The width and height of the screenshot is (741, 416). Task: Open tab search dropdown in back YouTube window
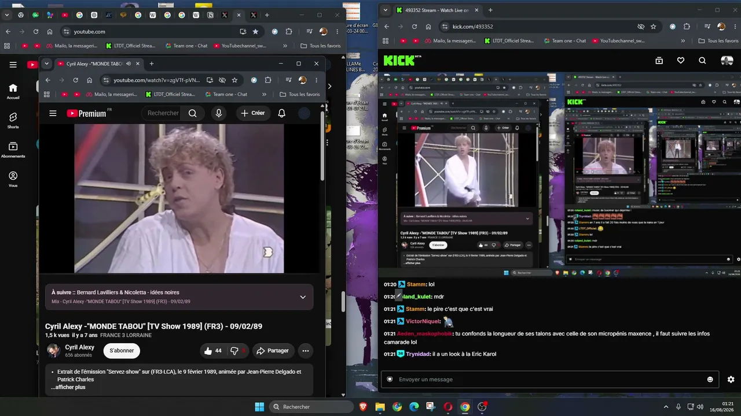click(x=6, y=14)
